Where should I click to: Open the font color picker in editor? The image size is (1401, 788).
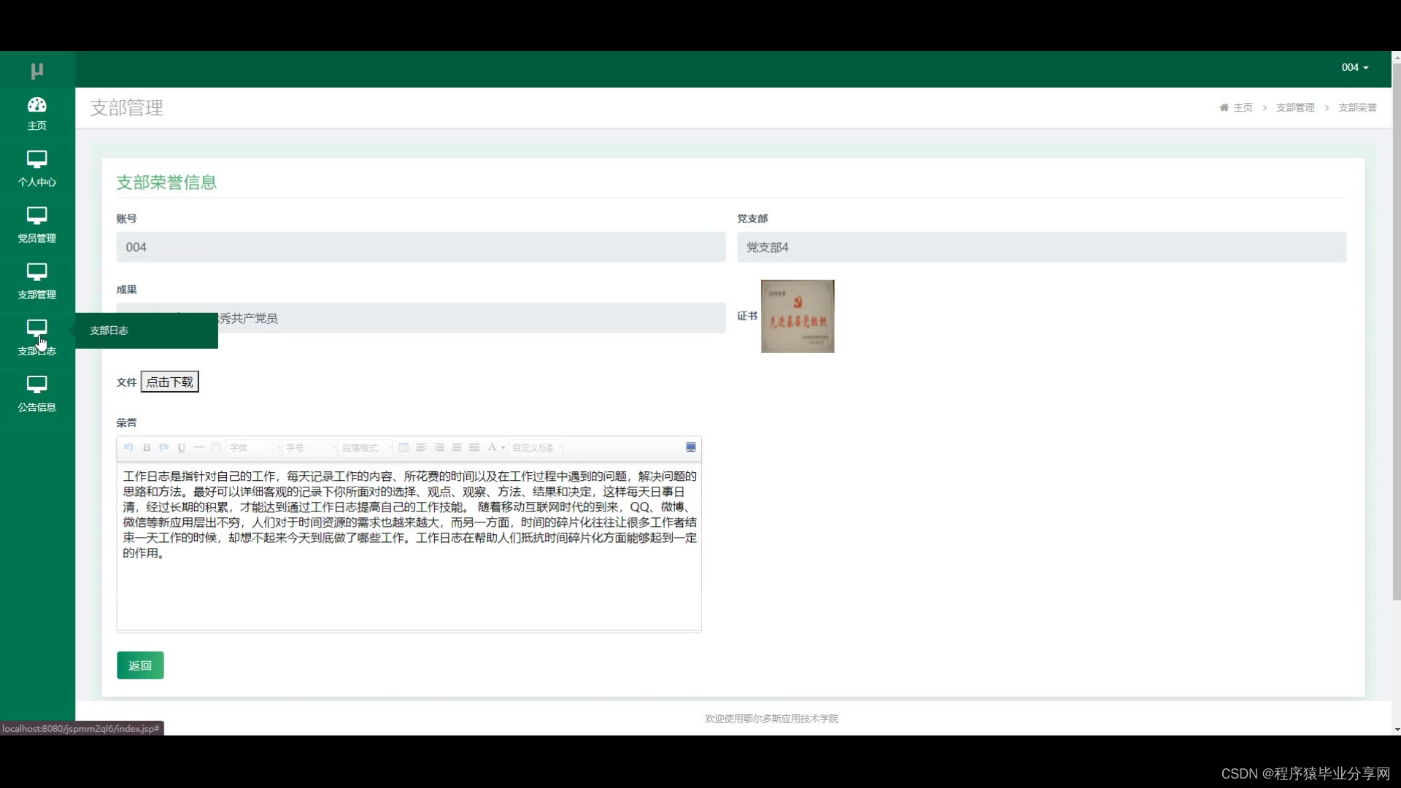click(493, 447)
